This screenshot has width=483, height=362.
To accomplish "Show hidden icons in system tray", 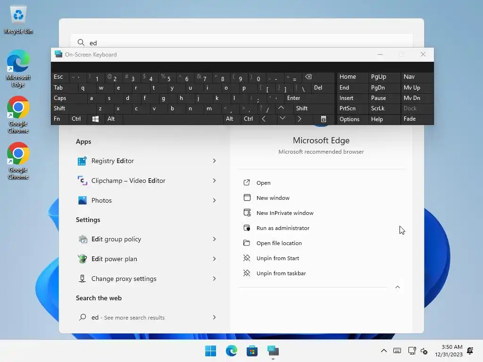I will coord(384,351).
